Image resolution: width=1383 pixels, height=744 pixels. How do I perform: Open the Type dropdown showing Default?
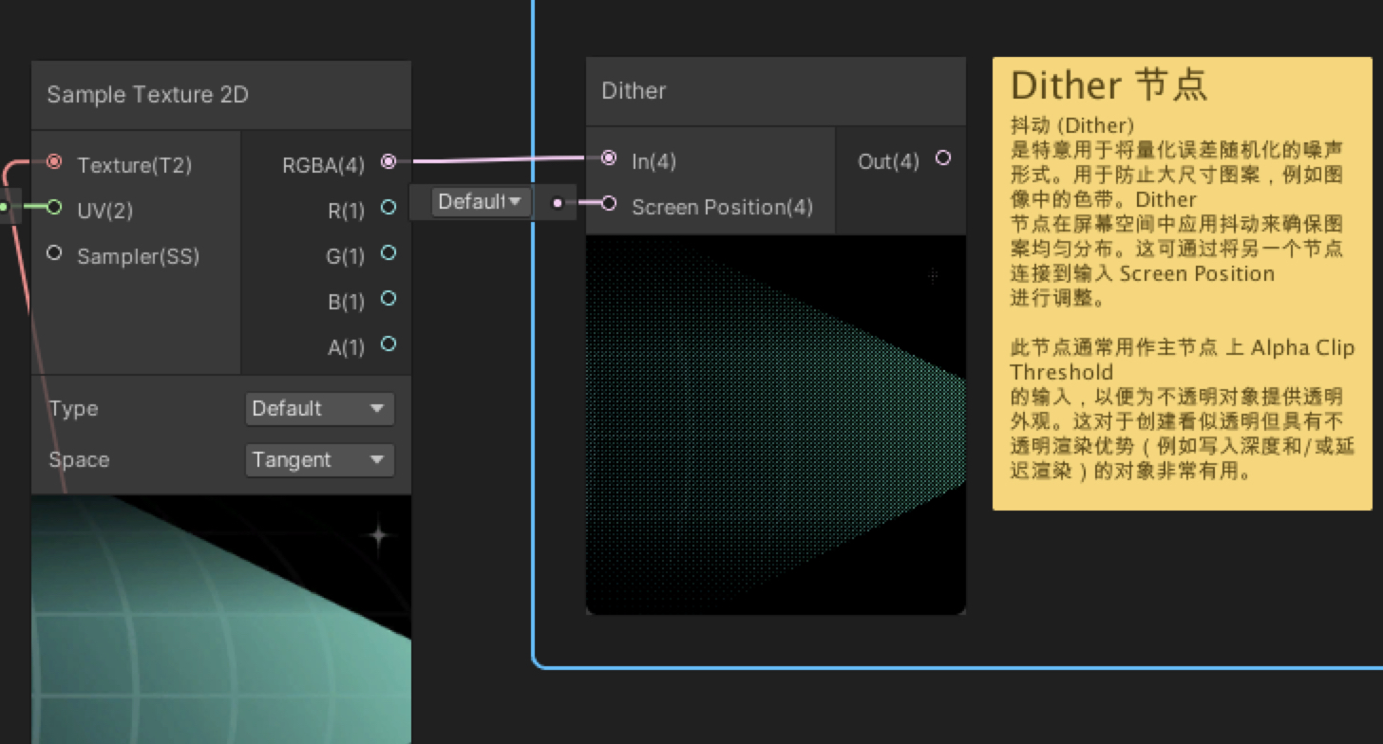320,408
